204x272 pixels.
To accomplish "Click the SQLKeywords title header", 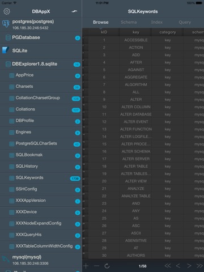I will click(143, 11).
